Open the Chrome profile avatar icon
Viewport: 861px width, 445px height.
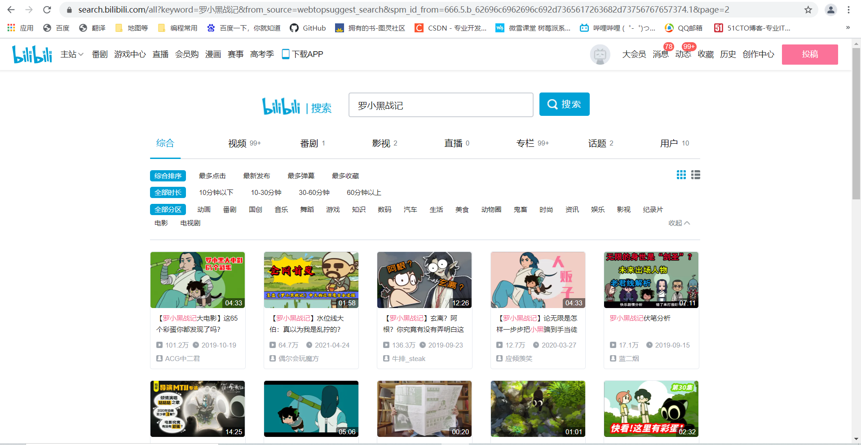(x=831, y=9)
